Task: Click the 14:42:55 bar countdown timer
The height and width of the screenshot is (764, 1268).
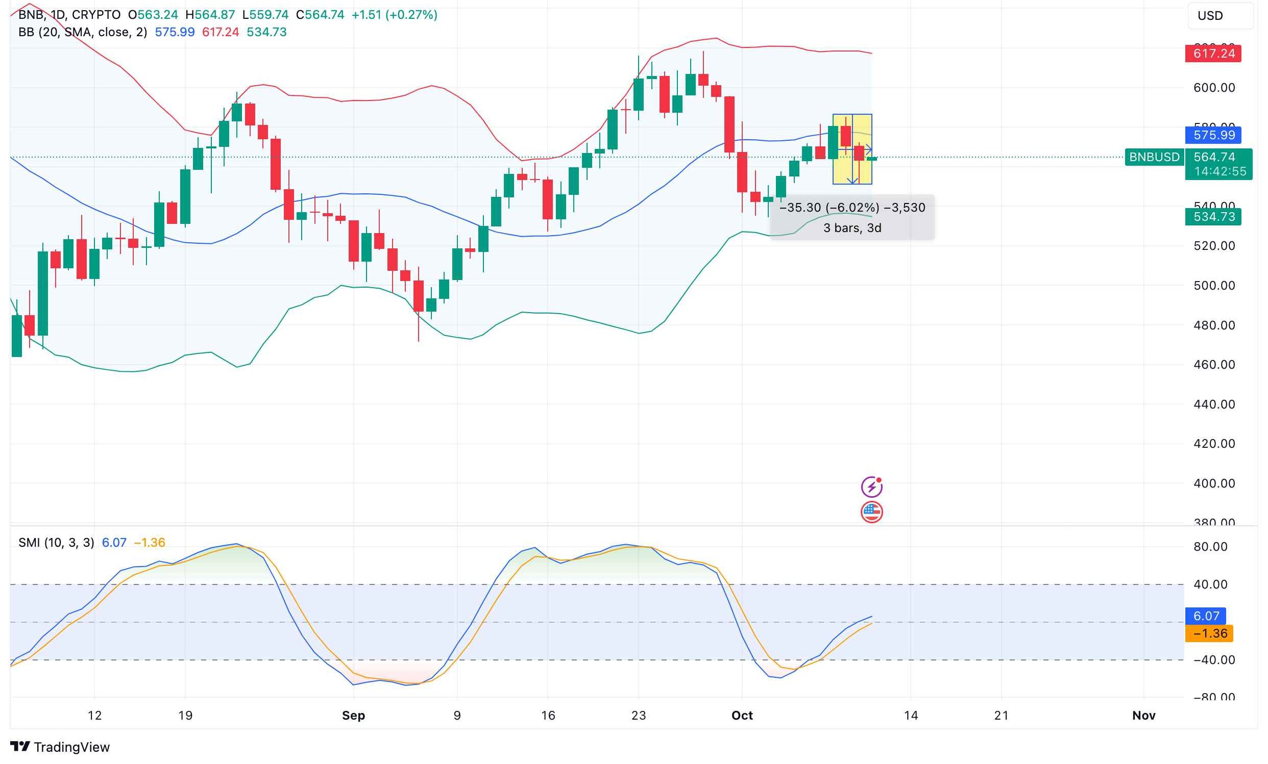Action: (1220, 172)
